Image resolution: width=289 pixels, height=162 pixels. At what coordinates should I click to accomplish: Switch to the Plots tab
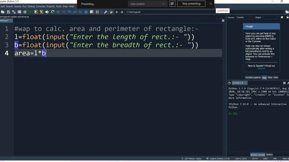click(x=270, y=77)
